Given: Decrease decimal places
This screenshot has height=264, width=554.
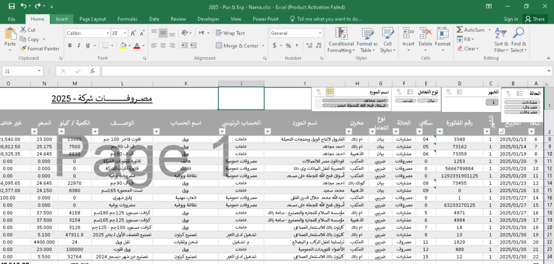Looking at the screenshot, I should point(319,45).
